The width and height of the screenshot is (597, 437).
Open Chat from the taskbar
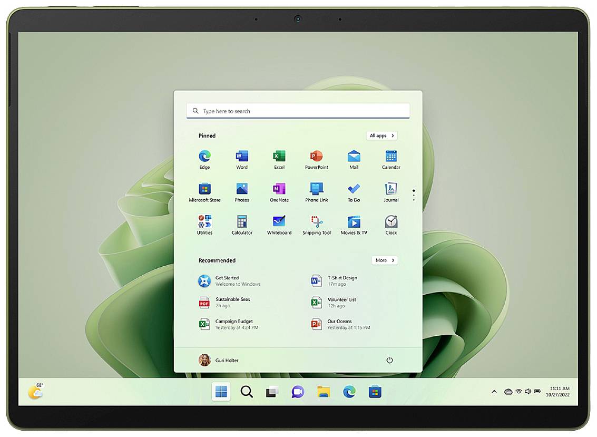298,392
